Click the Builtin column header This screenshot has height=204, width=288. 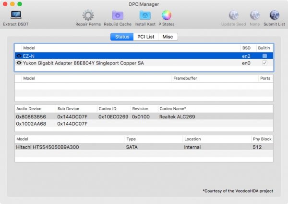(x=264, y=48)
